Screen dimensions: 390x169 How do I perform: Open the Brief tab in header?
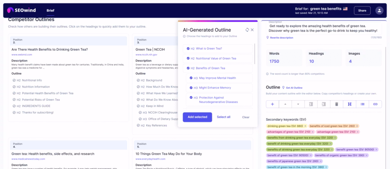50,11
